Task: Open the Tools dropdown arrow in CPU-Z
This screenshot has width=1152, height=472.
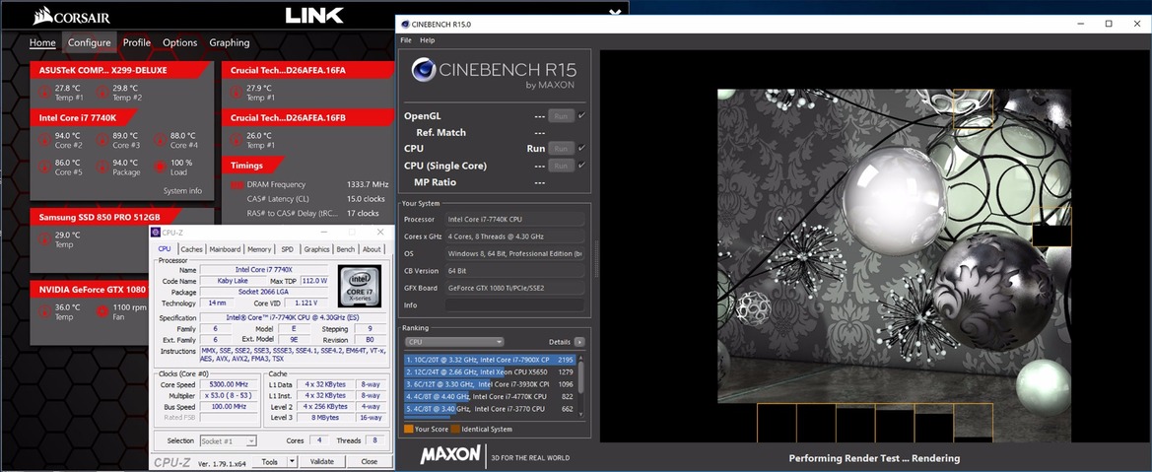Action: (293, 462)
